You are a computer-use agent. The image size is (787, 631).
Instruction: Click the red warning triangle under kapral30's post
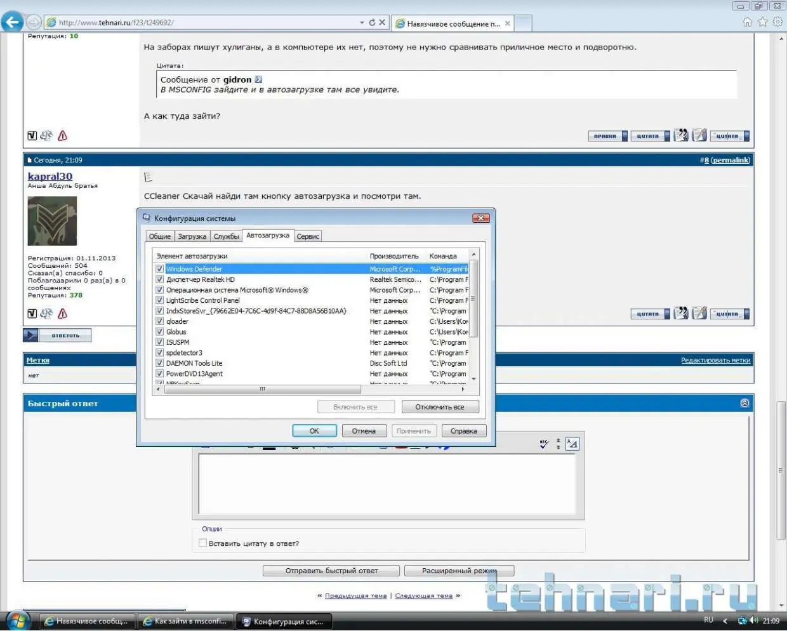[62, 314]
